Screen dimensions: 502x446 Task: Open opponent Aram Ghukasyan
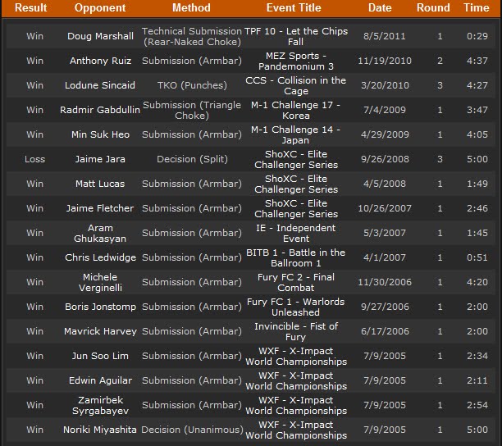tap(100, 233)
